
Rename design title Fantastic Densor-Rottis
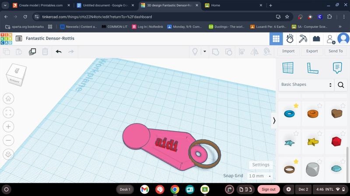click(50, 38)
